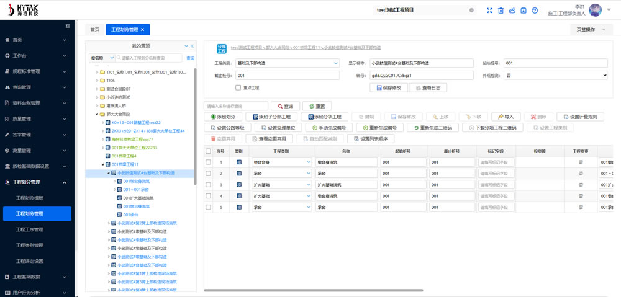The image size is (621, 297).
Task: Click the 添加分项工程 button
Action: 324,117
